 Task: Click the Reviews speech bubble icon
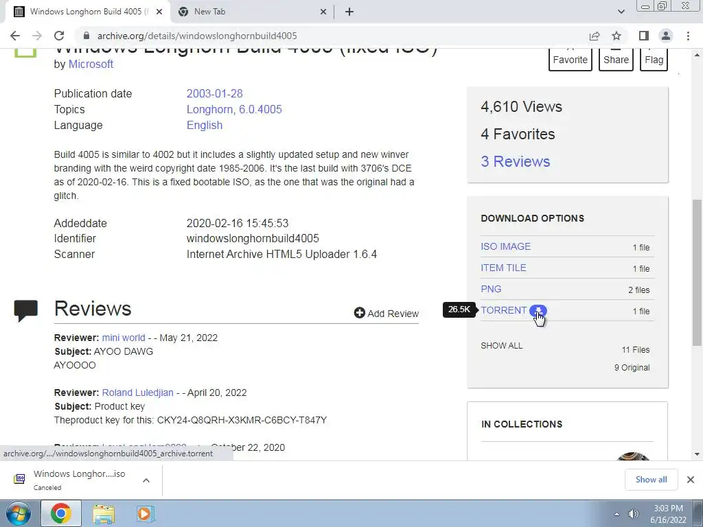26,311
